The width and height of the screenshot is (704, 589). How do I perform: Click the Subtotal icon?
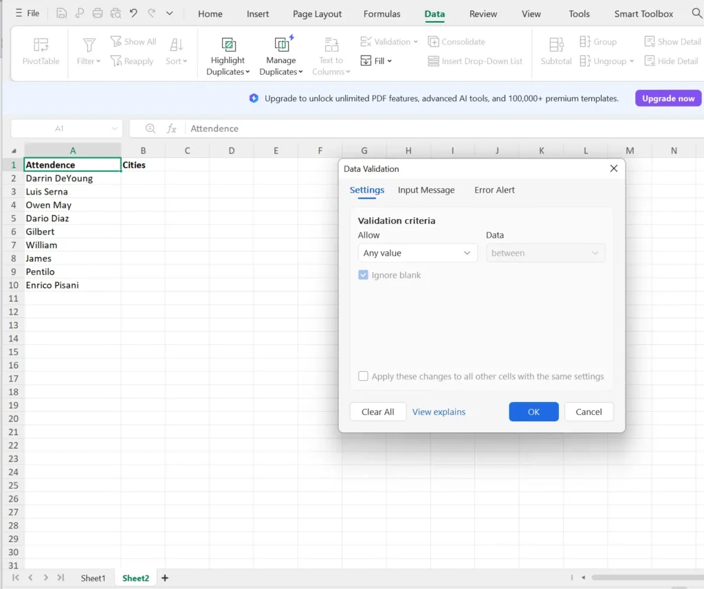pyautogui.click(x=556, y=45)
